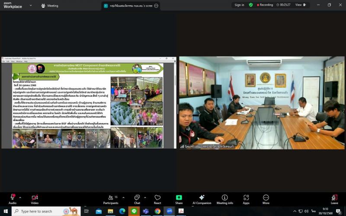Image resolution: width=346 pixels, height=216 pixels.
Task: Switch to Zoom app in taskbar
Action: (169, 211)
